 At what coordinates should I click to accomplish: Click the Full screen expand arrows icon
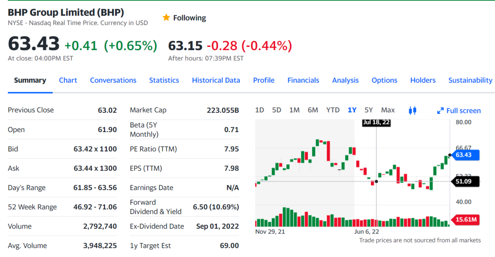440,111
